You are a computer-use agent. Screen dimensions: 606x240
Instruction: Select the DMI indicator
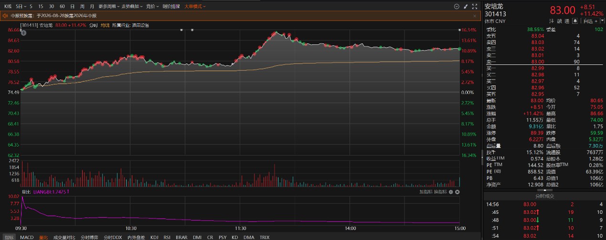click(x=197, y=237)
